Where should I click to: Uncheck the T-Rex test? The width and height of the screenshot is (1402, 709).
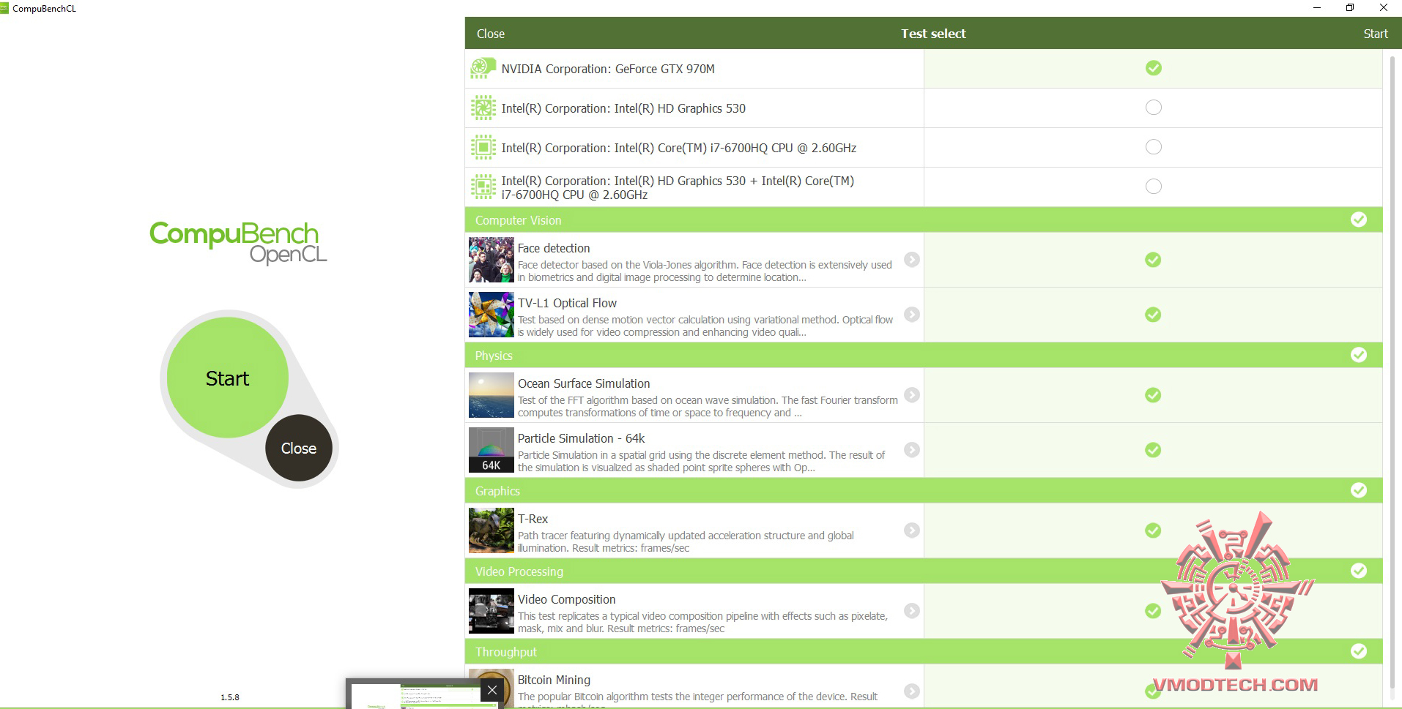1153,530
